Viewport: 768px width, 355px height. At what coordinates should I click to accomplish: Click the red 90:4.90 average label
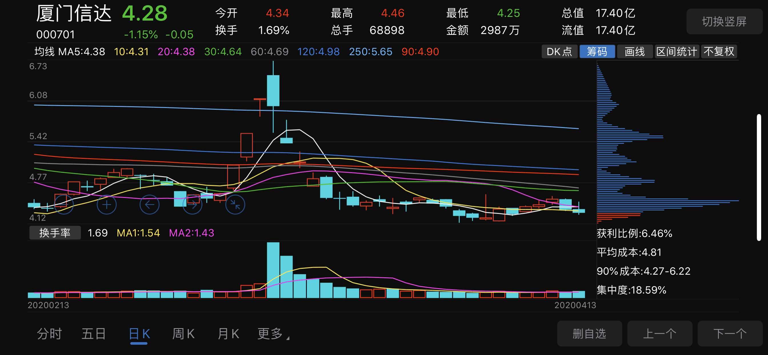420,52
